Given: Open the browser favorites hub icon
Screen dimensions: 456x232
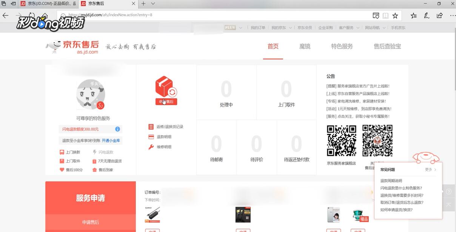Looking at the screenshot, I should coord(414,15).
